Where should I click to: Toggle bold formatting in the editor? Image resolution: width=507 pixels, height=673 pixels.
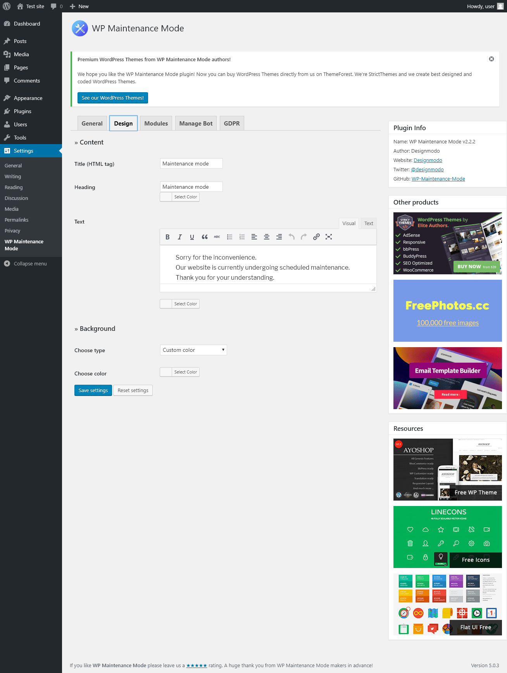coord(167,237)
